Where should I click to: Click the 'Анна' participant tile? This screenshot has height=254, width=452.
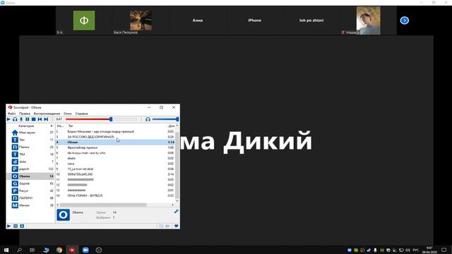pos(198,20)
